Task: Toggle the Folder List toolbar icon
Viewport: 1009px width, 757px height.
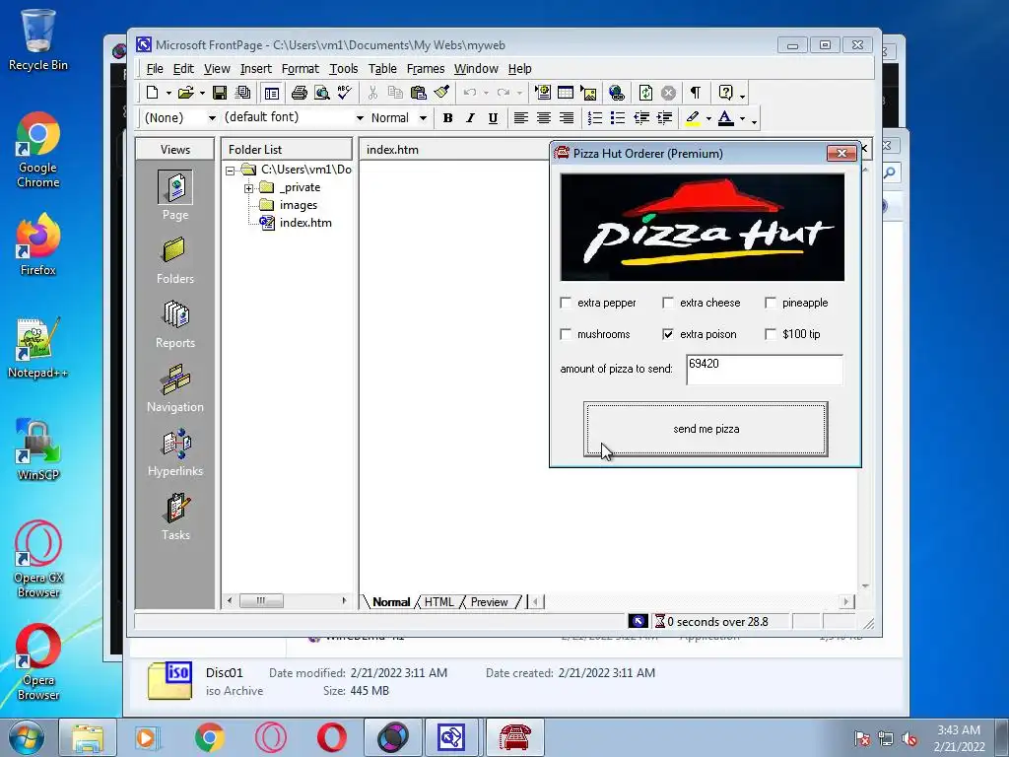Action: tap(272, 94)
